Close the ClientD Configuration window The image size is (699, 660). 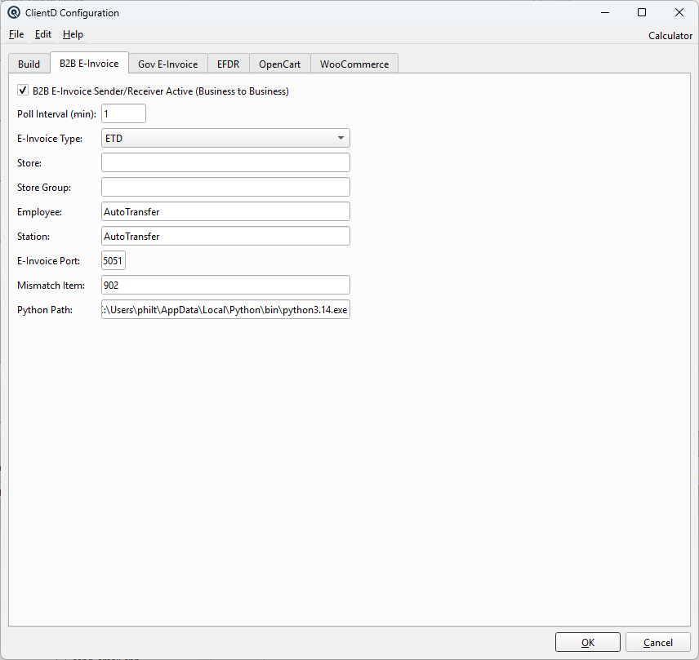679,12
